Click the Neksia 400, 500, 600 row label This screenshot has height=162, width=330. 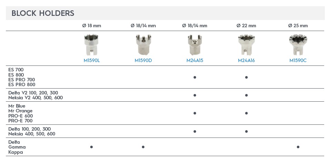(32, 134)
